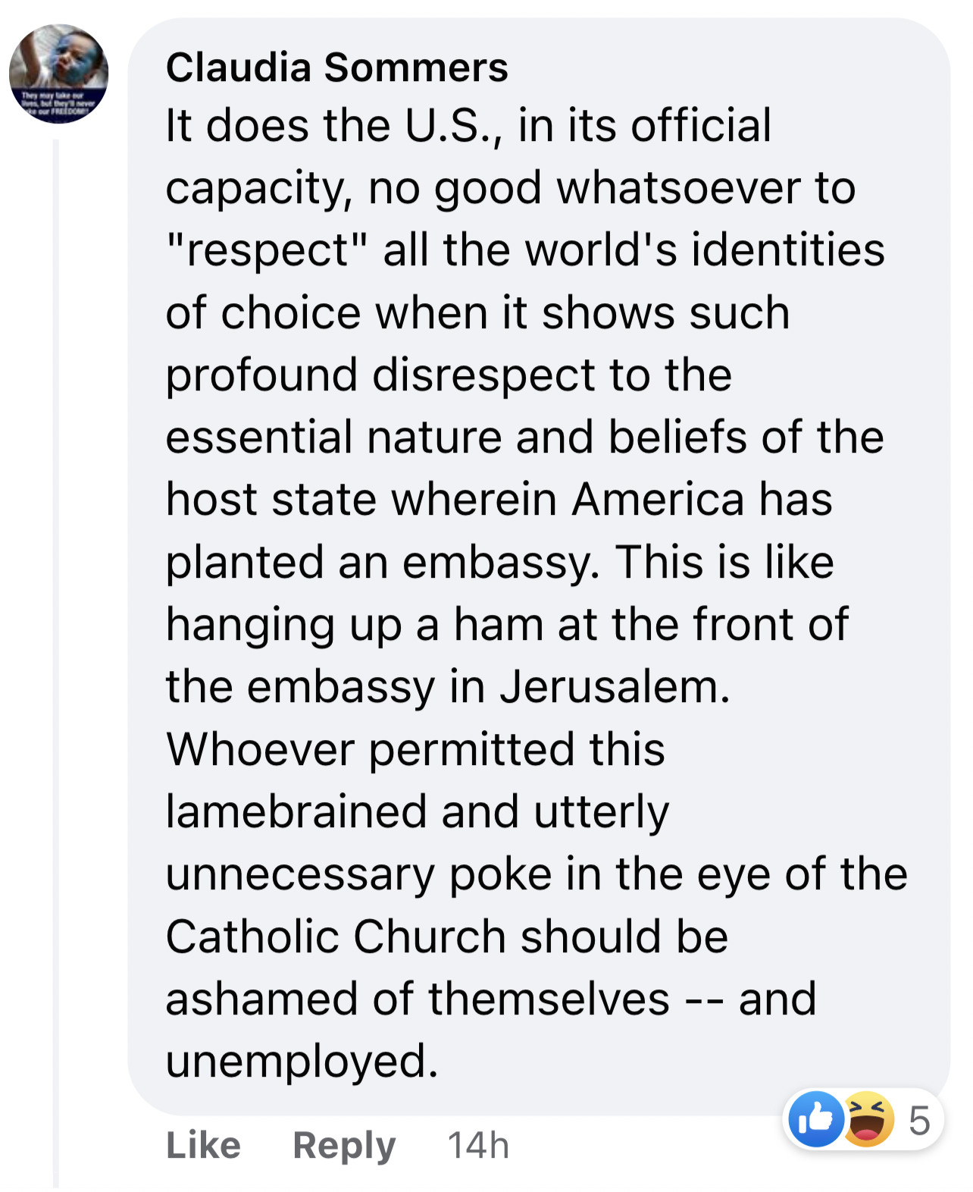Click the word "America" in the comment

coord(659,500)
